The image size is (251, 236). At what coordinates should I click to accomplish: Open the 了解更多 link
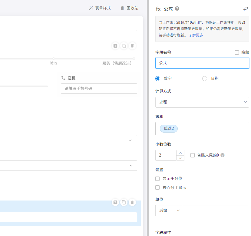196,35
